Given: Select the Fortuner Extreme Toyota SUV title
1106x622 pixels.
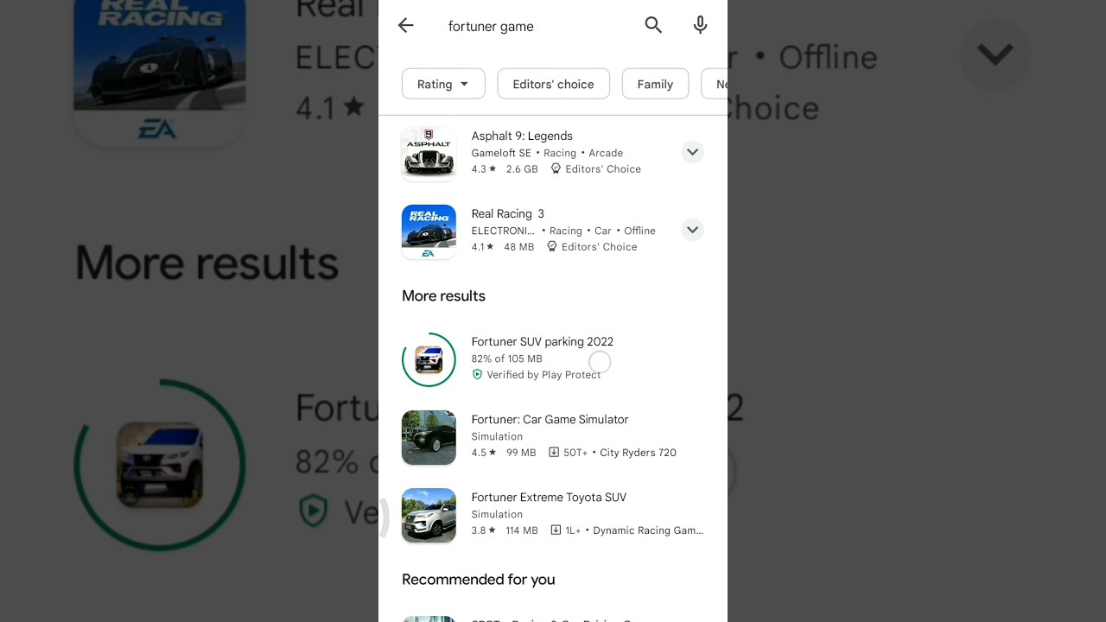Looking at the screenshot, I should pos(549,497).
